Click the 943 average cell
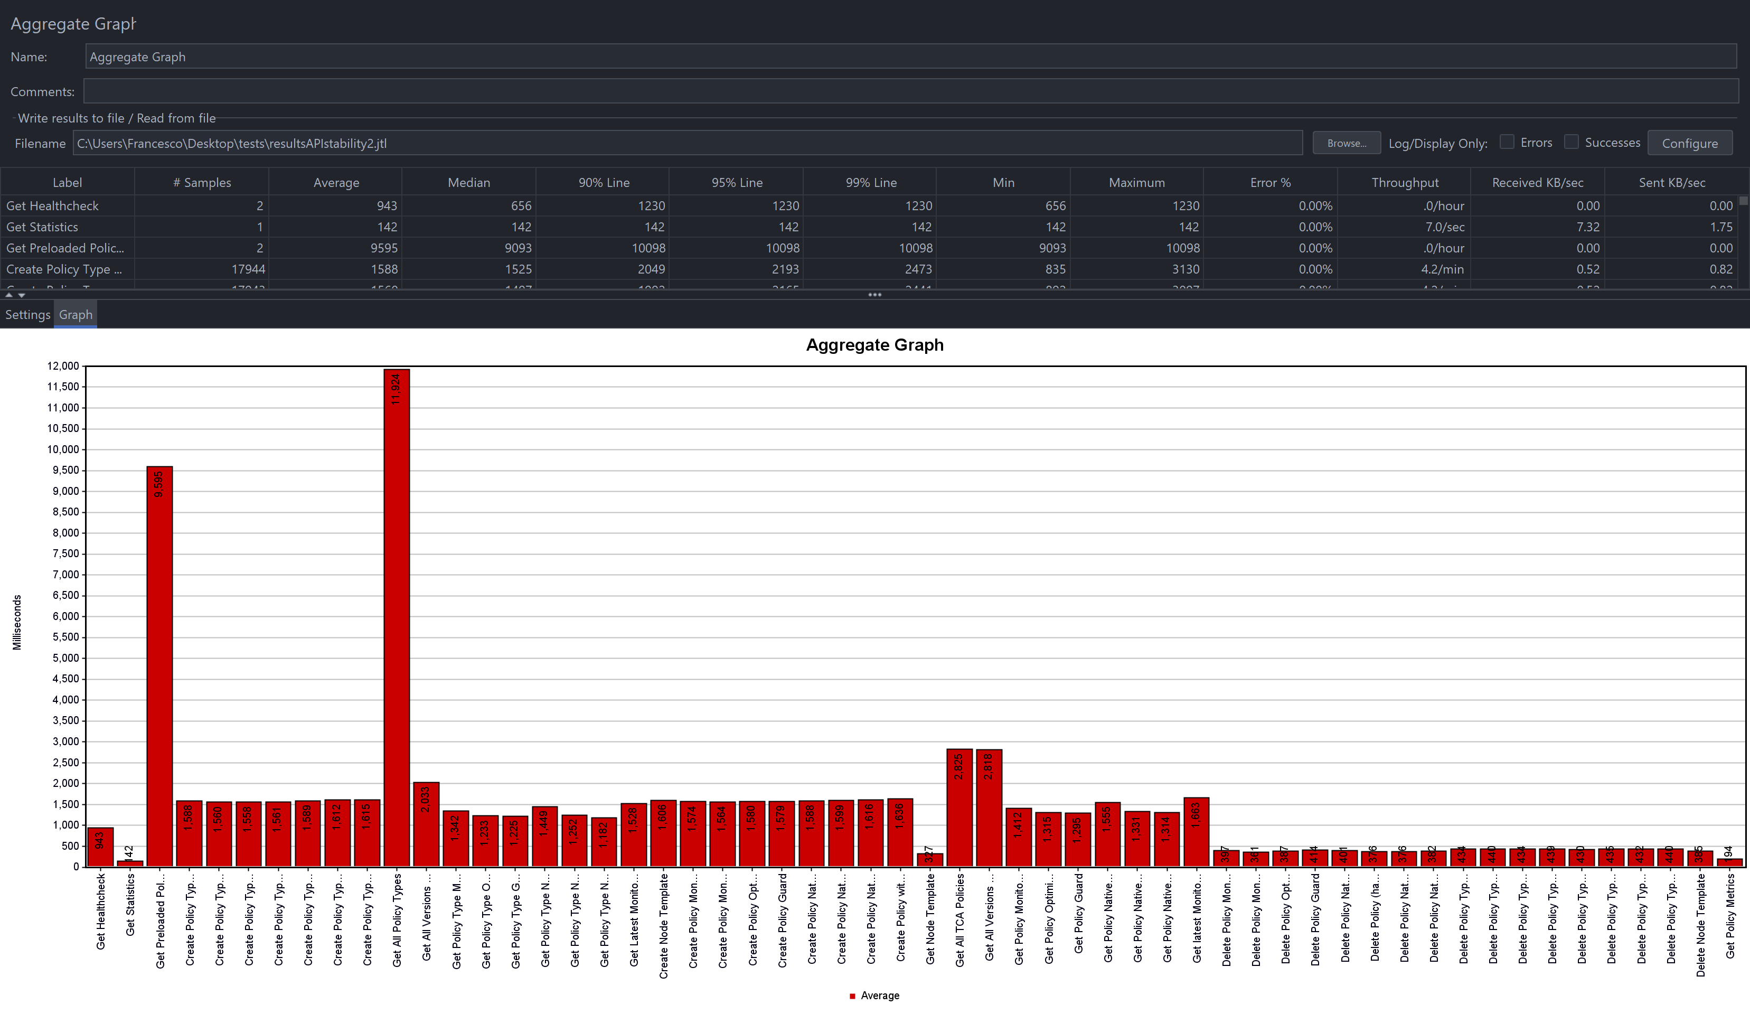This screenshot has width=1750, height=1014. (335, 205)
